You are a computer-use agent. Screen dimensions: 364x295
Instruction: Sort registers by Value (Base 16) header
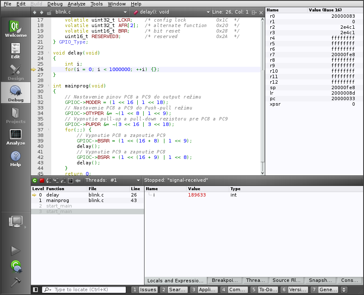(x=335, y=10)
